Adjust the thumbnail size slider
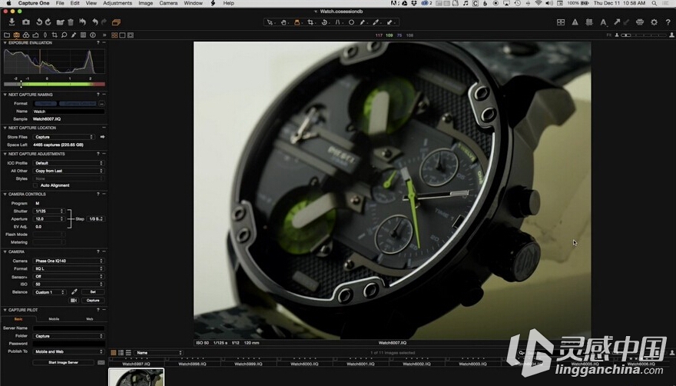Viewport: 676px width, 386px height. click(643, 35)
